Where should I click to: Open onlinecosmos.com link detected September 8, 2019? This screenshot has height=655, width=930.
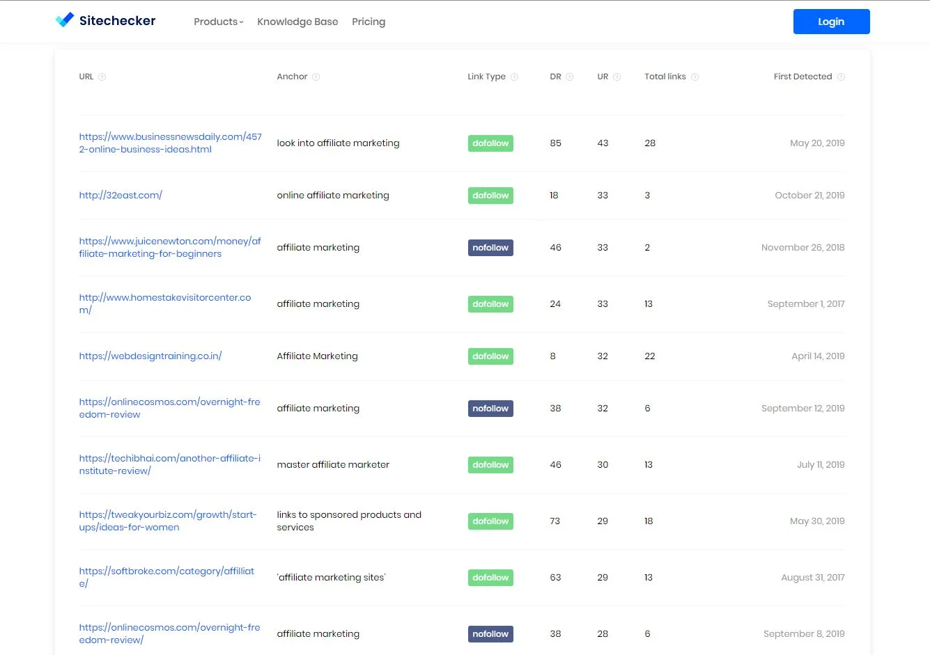[x=169, y=633]
